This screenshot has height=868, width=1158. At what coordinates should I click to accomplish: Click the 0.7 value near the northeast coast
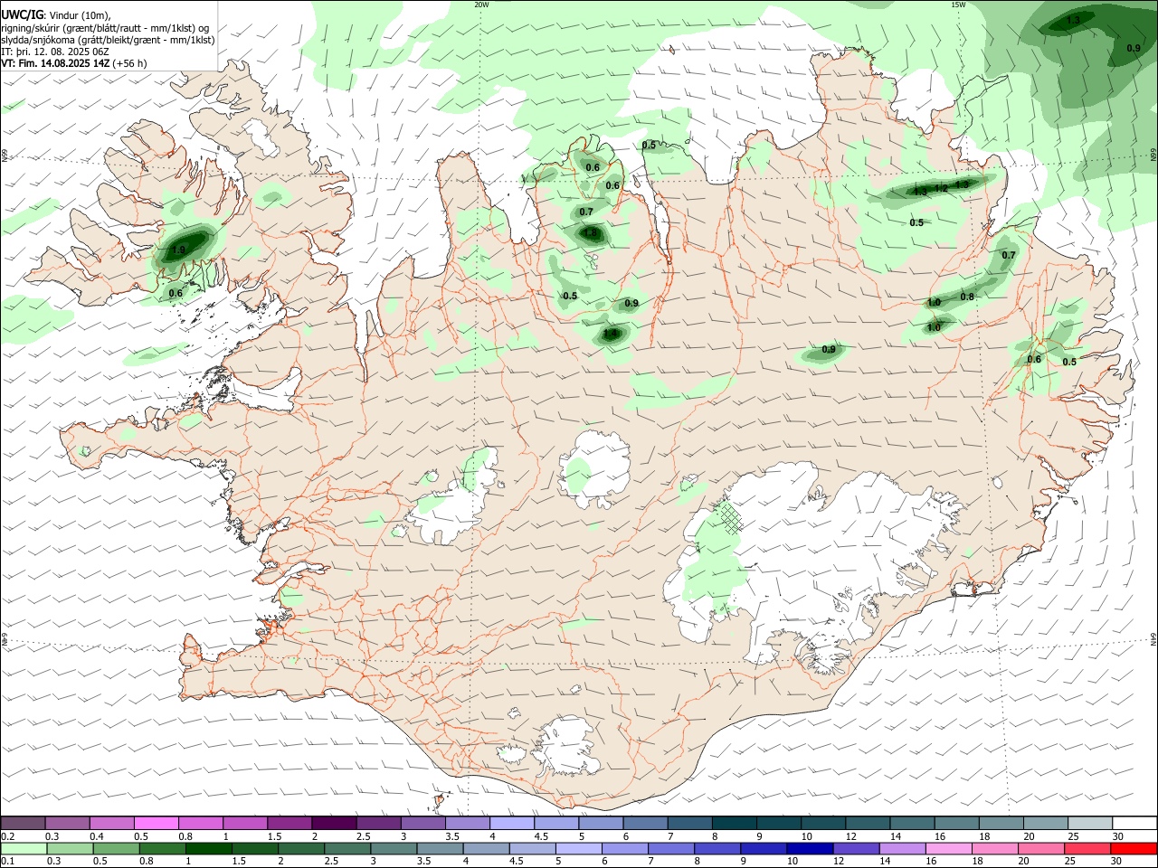pos(1009,255)
